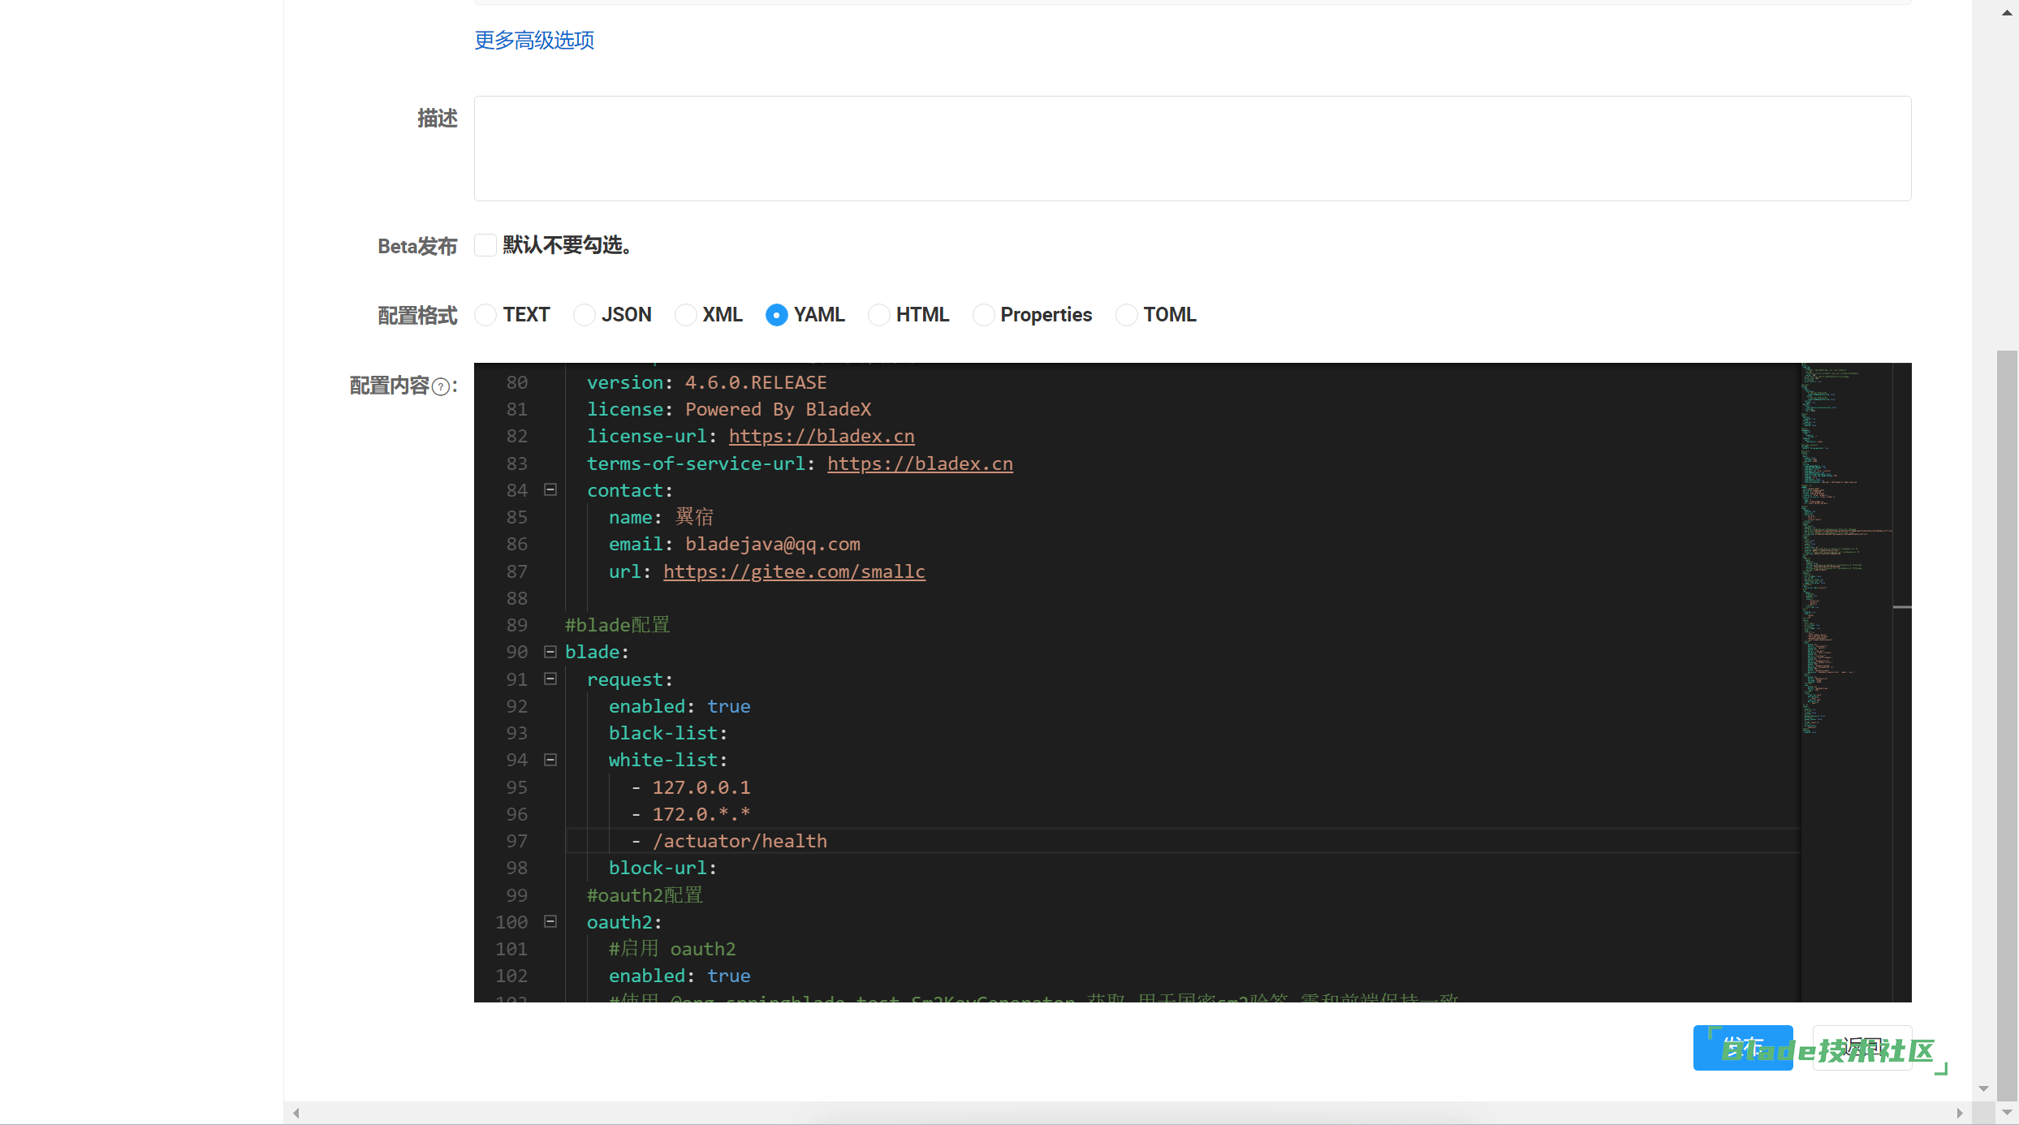Click the help icon beside 配置内容
The height and width of the screenshot is (1125, 2019).
tap(440, 386)
